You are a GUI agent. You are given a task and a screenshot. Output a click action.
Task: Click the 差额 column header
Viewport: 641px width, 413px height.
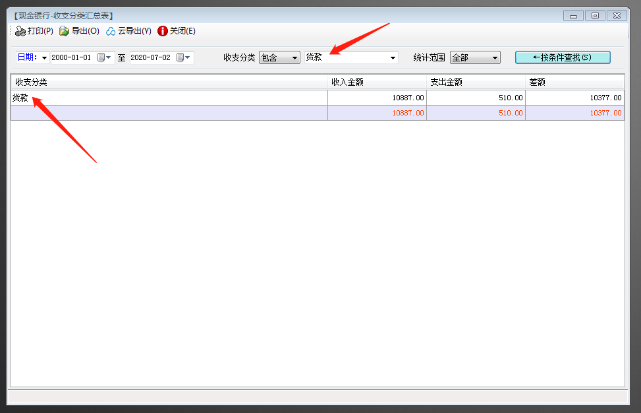tap(574, 82)
